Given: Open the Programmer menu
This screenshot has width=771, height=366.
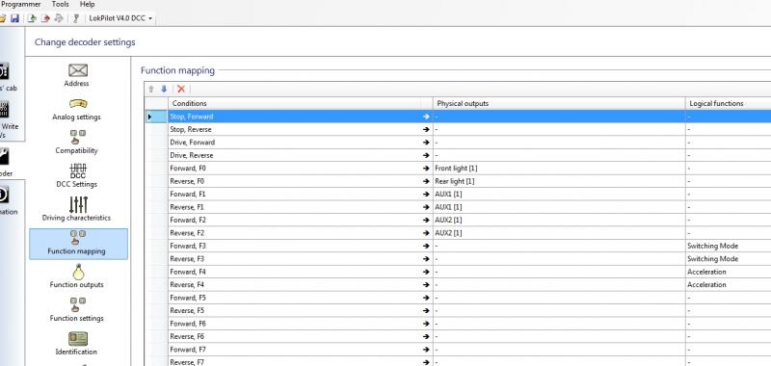Looking at the screenshot, I should (x=20, y=4).
